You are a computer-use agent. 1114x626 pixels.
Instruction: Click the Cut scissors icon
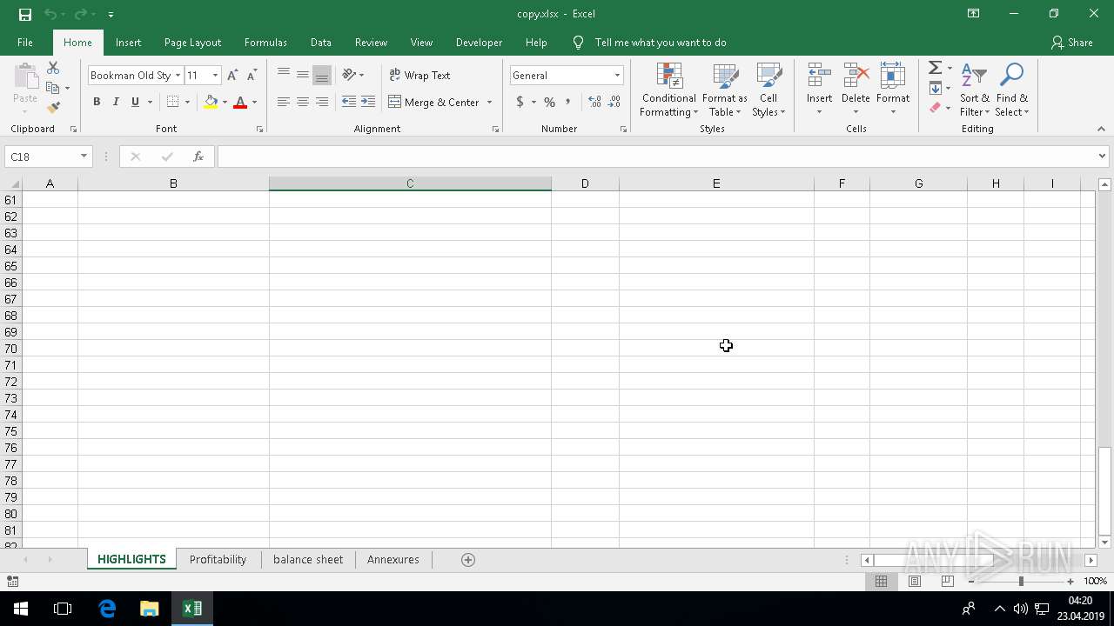(53, 68)
